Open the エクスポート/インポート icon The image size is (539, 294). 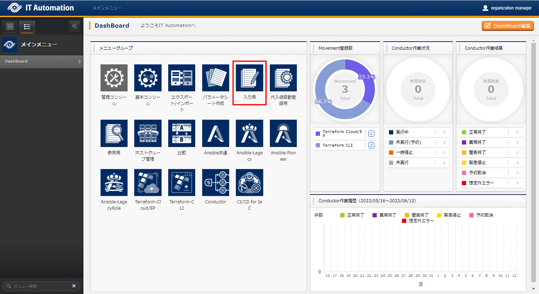click(x=182, y=78)
